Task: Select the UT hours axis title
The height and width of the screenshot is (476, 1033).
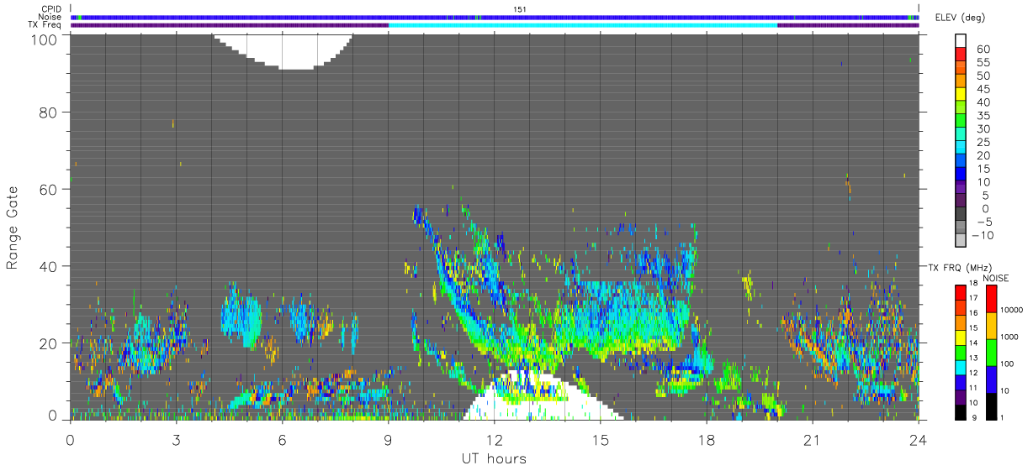Action: pos(493,458)
